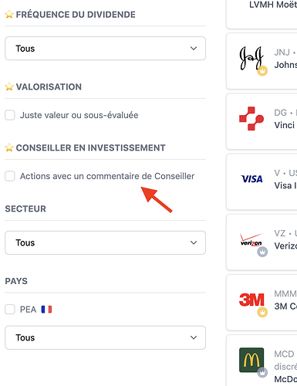Click the Verizon logo
297x386 pixels.
tap(251, 240)
